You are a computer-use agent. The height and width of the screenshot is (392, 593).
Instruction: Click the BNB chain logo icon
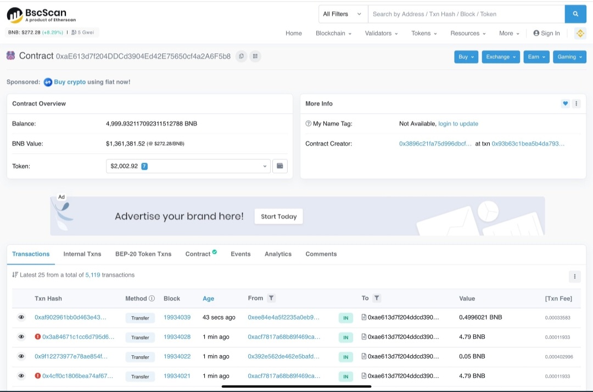click(580, 34)
